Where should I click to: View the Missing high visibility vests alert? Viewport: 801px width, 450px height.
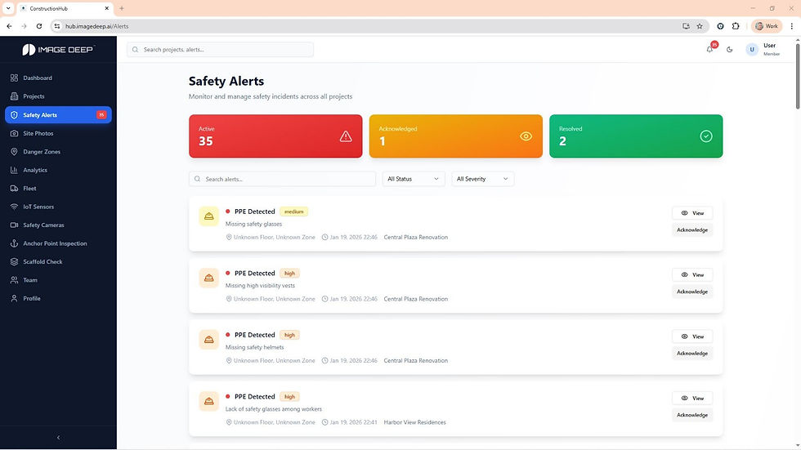coord(692,275)
